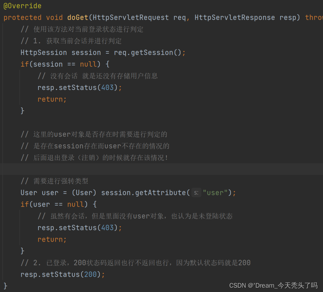Click the comment starting with "// 1."

71,41
